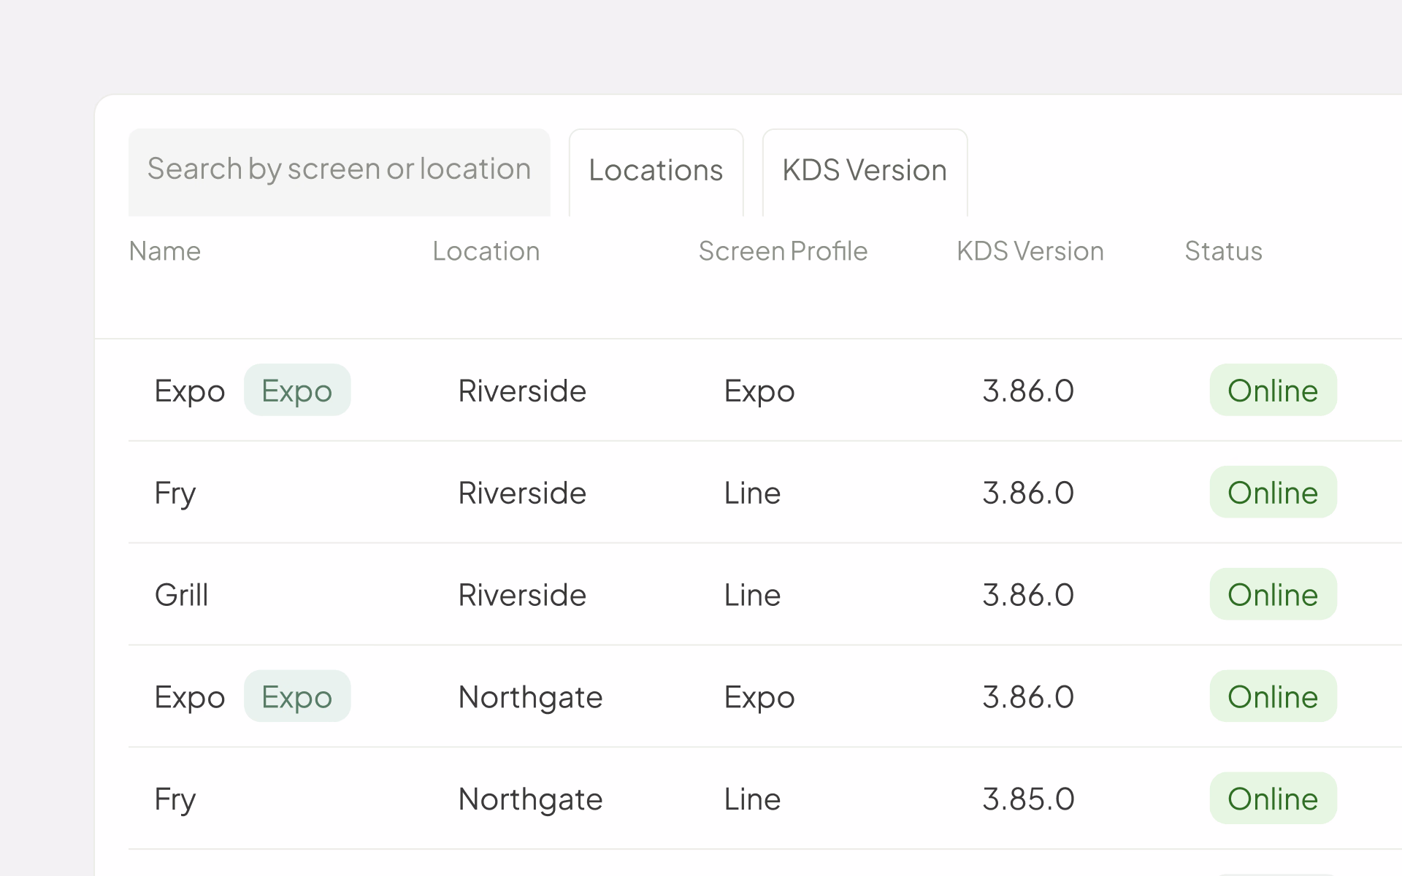The image size is (1402, 876).
Task: Sort by the Location column header
Action: click(x=486, y=251)
